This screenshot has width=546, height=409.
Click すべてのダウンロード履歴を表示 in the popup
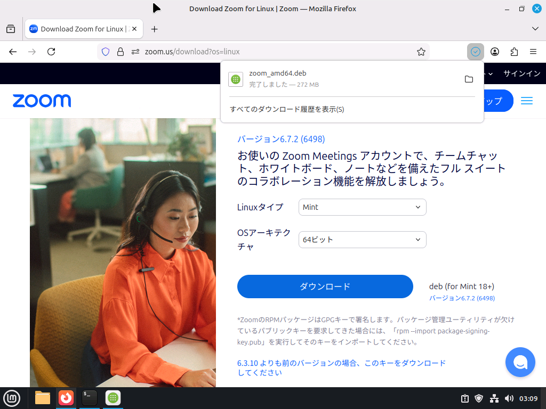point(287,109)
